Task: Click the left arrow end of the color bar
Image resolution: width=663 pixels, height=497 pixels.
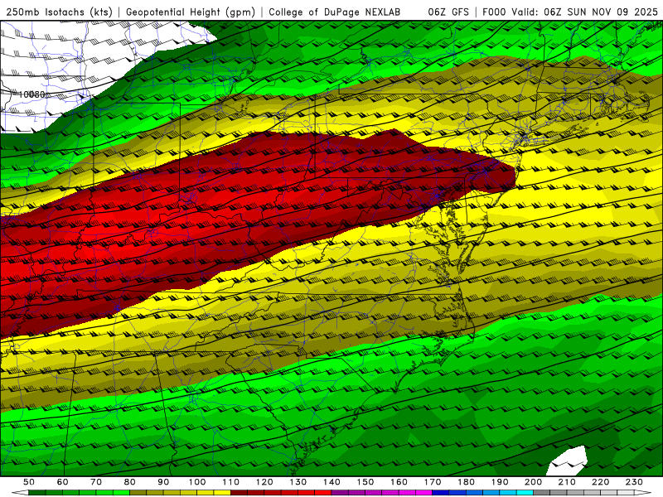Action: [x=20, y=493]
